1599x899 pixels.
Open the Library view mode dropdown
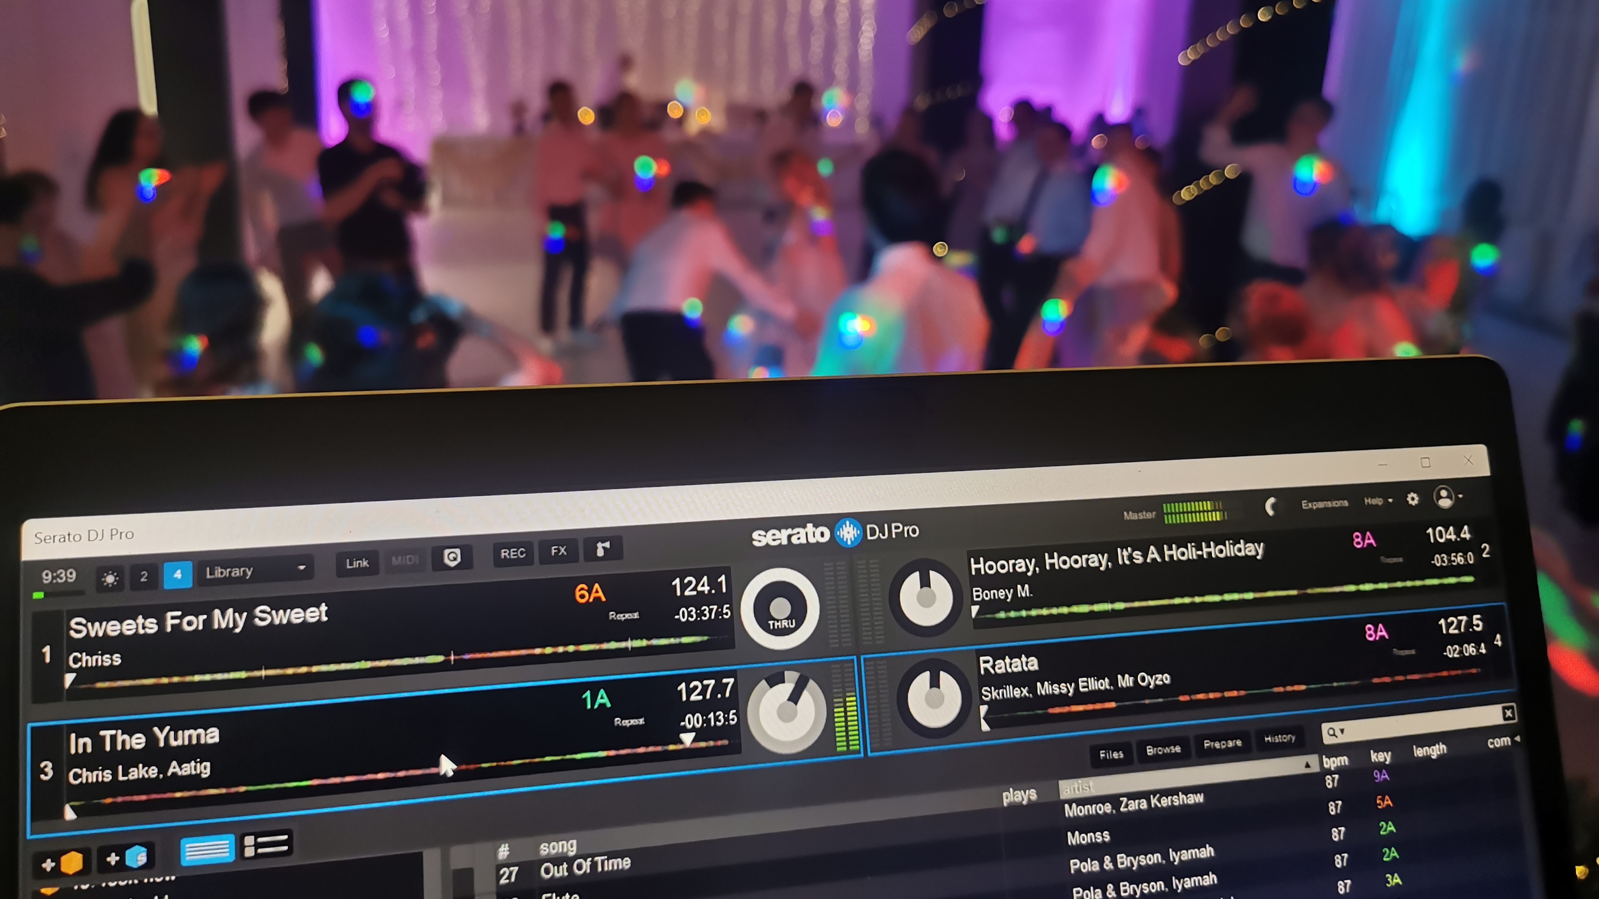click(255, 571)
